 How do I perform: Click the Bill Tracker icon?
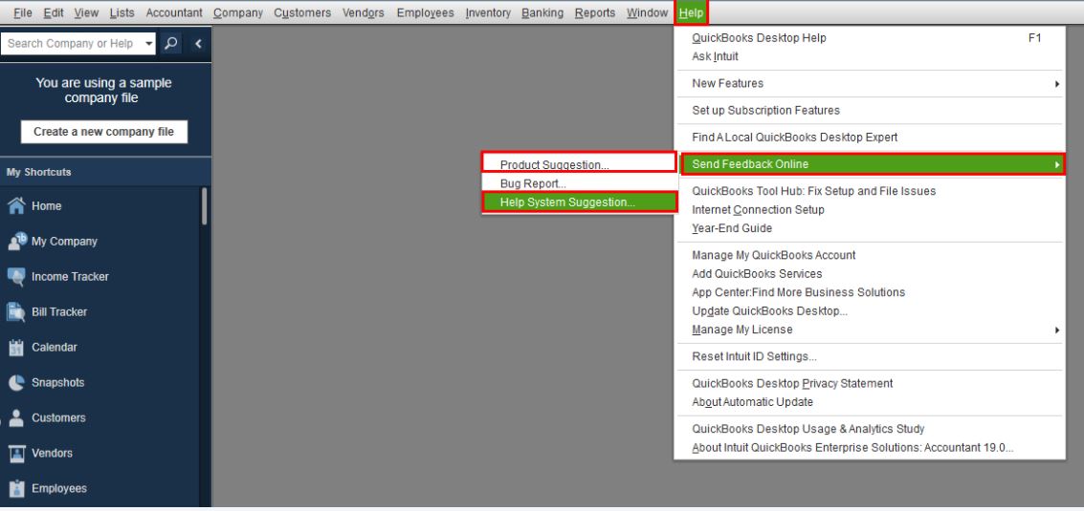point(16,311)
